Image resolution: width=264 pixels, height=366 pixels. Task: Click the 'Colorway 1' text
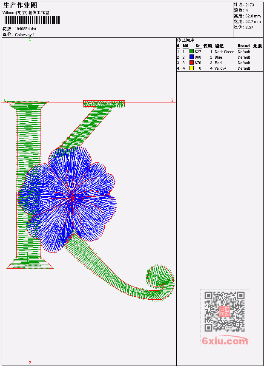coord(25,35)
